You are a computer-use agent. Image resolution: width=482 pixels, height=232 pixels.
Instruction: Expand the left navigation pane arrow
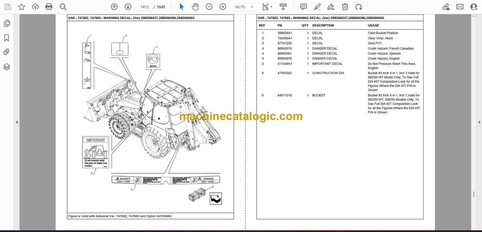coord(17,122)
